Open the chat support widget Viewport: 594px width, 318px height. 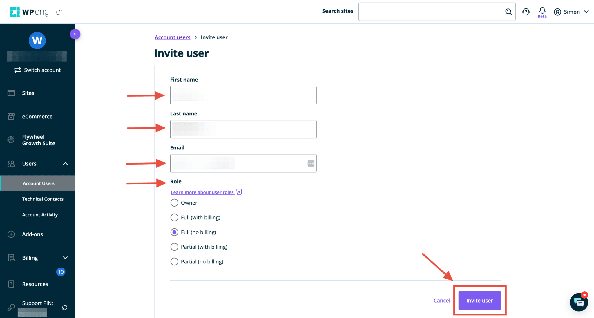(579, 302)
